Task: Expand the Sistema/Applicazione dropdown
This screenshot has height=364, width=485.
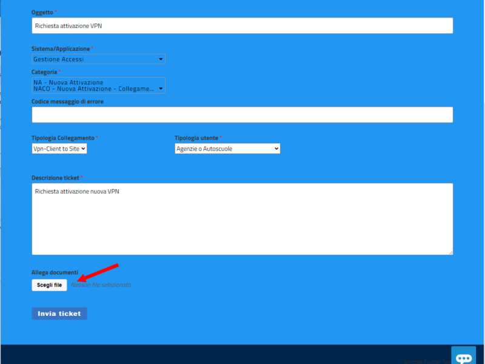Action: point(98,59)
